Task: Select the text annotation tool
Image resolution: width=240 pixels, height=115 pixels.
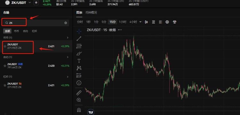Action: click(79, 61)
